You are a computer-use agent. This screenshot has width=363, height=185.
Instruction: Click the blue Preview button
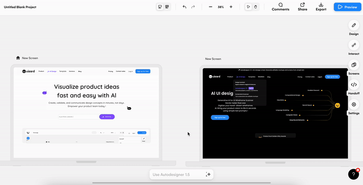click(348, 7)
